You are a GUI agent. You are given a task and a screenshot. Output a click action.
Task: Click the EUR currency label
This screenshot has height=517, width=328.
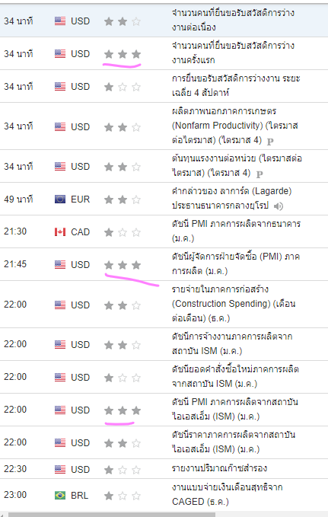(x=80, y=199)
